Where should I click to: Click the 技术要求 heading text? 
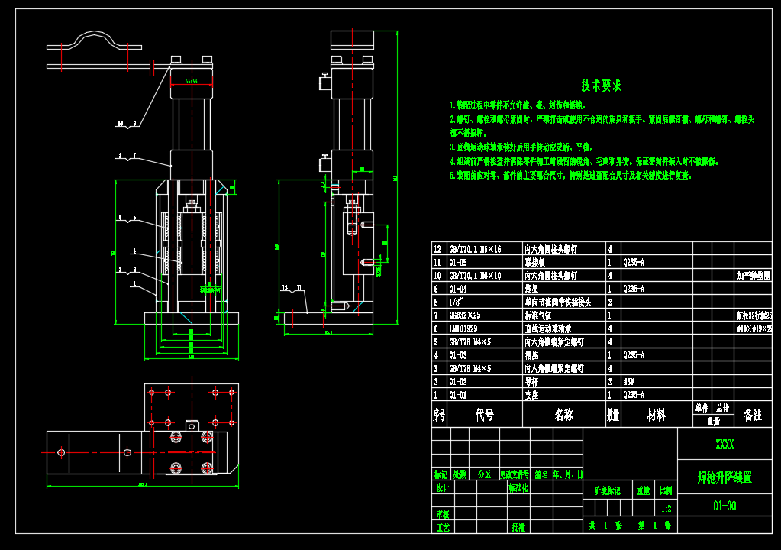coord(601,86)
